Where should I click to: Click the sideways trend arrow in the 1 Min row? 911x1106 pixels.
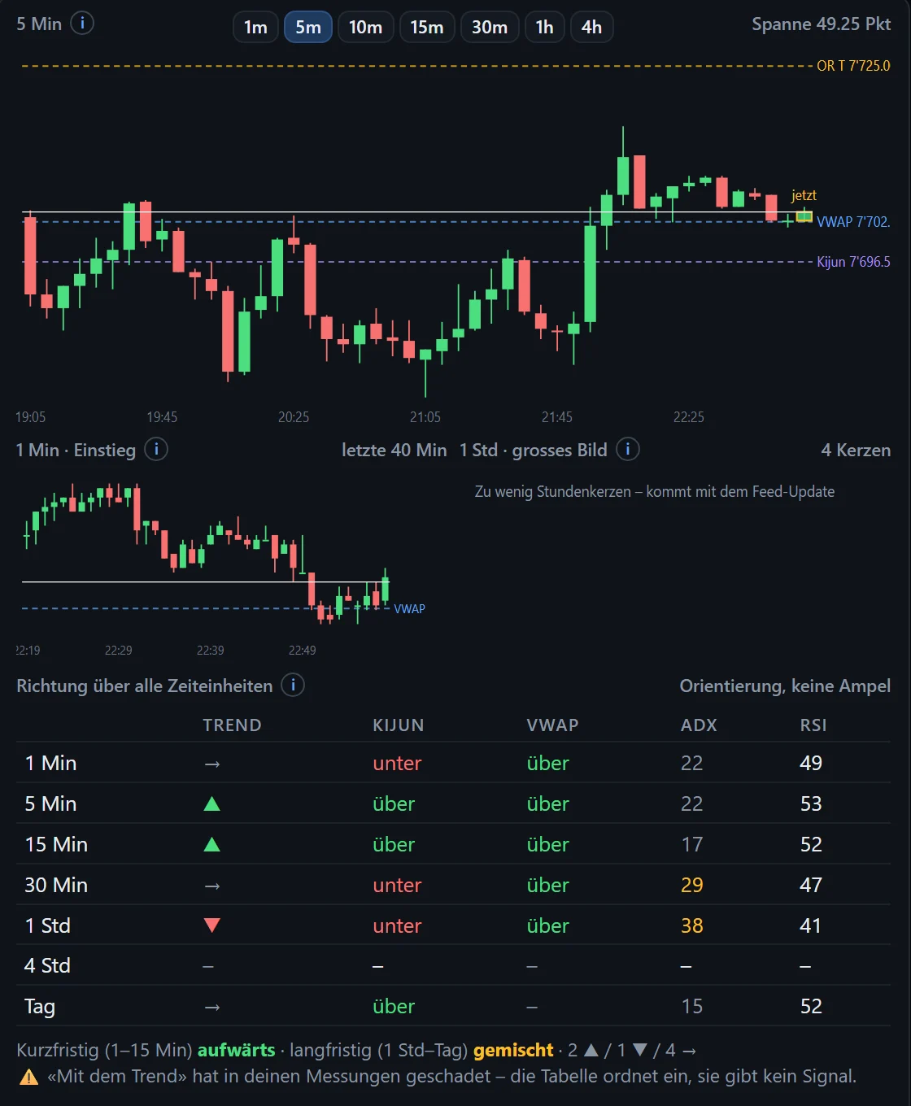(x=211, y=764)
